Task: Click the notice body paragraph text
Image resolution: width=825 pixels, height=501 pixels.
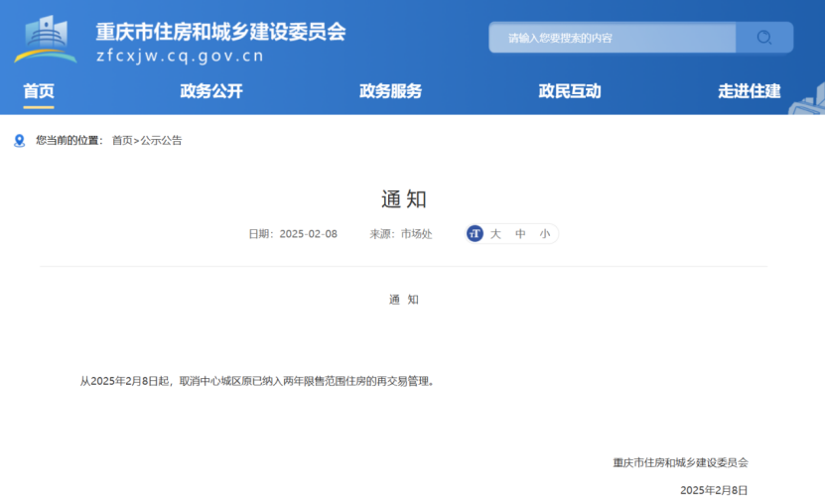Action: (x=257, y=381)
